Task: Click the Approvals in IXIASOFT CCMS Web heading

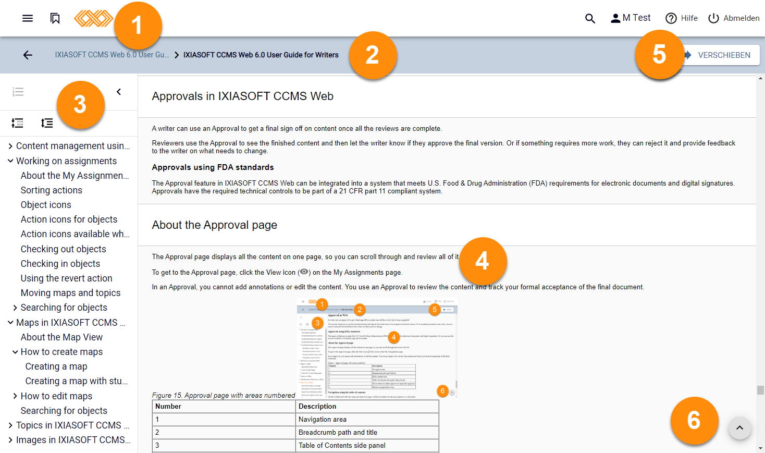Action: 243,96
